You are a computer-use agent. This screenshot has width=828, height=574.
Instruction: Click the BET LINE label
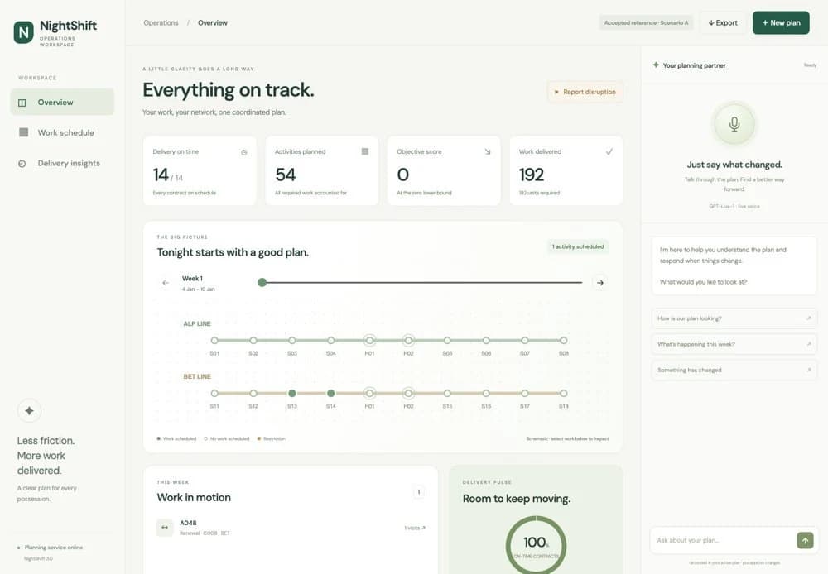pos(197,376)
